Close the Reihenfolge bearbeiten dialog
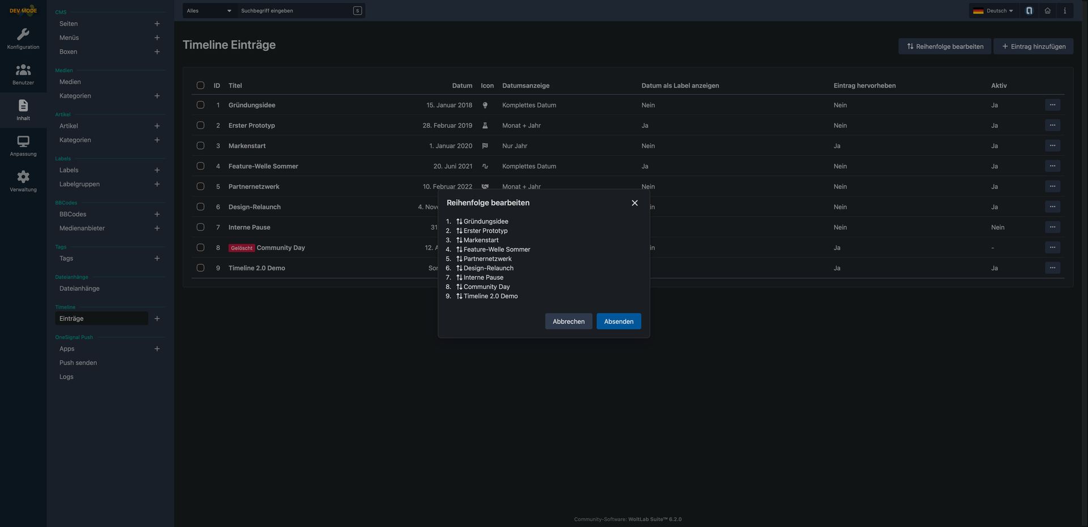The width and height of the screenshot is (1088, 527). click(634, 203)
